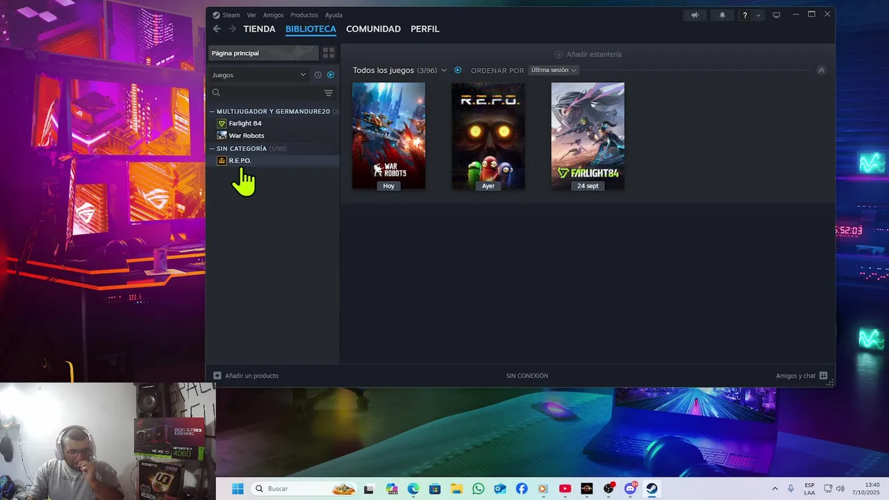Click the library search magnifier icon
This screenshot has height=500, width=889.
[x=216, y=92]
